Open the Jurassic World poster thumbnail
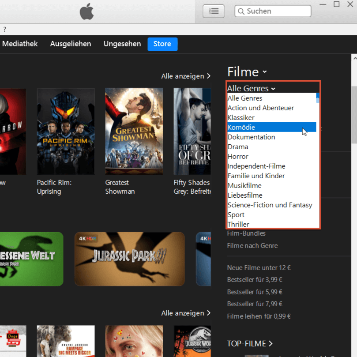 (x=192, y=341)
